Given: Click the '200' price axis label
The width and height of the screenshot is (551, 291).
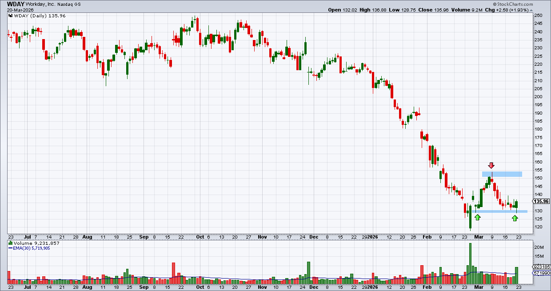Looking at the screenshot, I should 538,97.
